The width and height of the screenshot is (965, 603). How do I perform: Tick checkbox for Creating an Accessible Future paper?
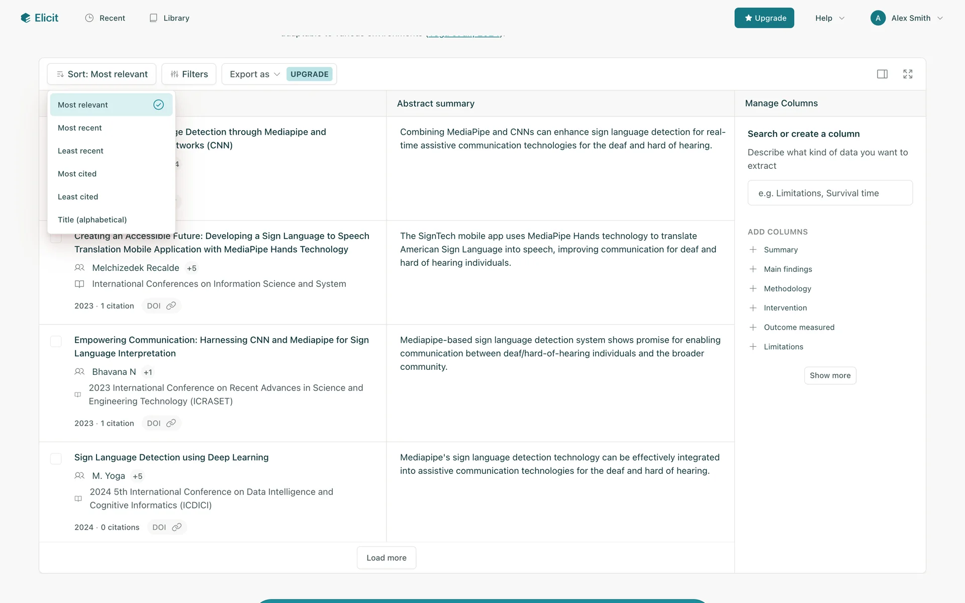click(x=56, y=238)
